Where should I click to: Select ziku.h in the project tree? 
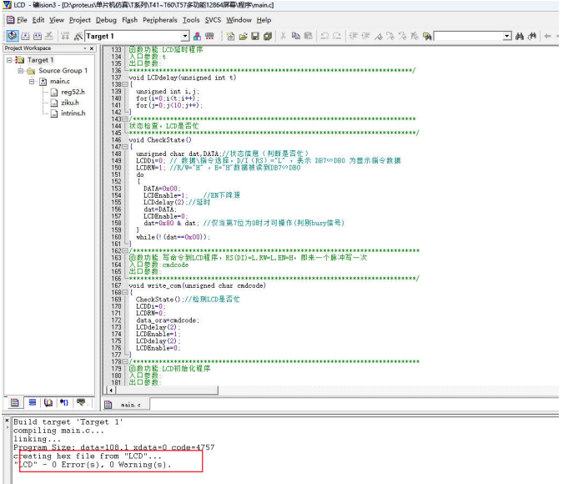pos(69,103)
